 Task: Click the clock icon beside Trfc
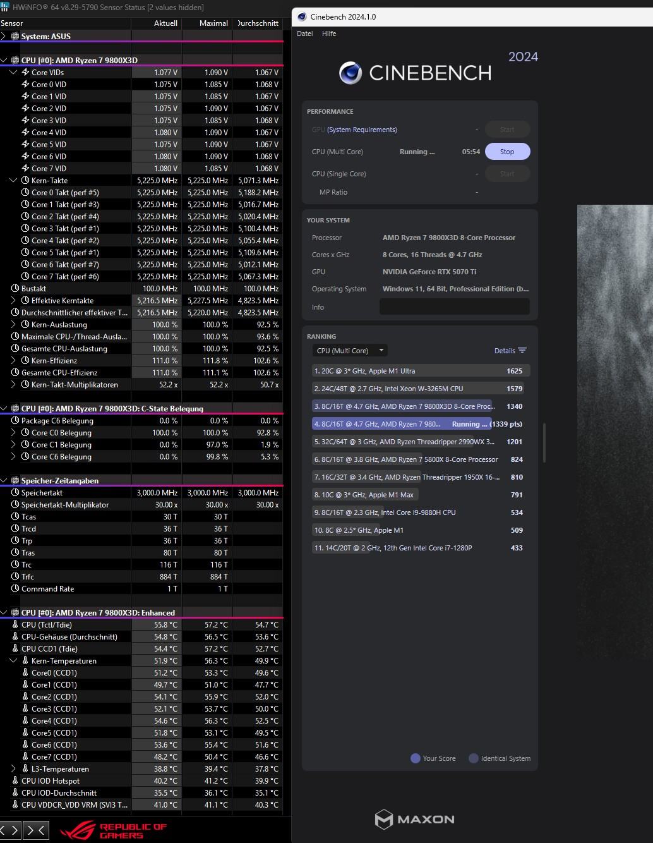click(x=16, y=577)
